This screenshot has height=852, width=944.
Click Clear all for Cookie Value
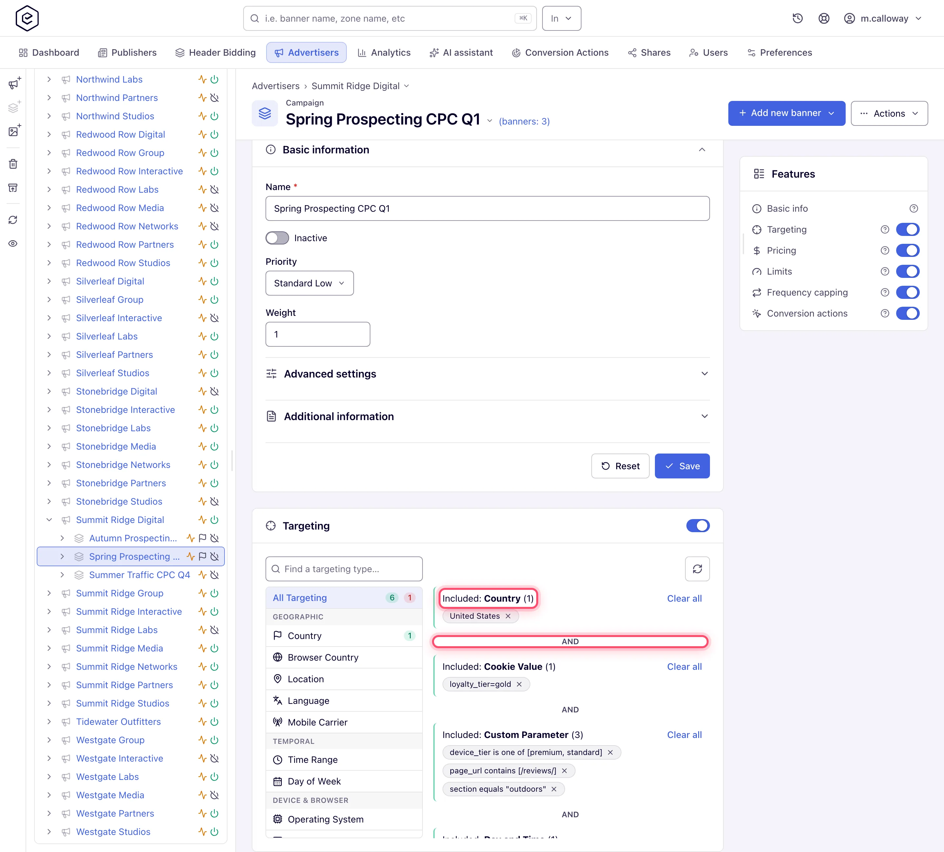684,667
